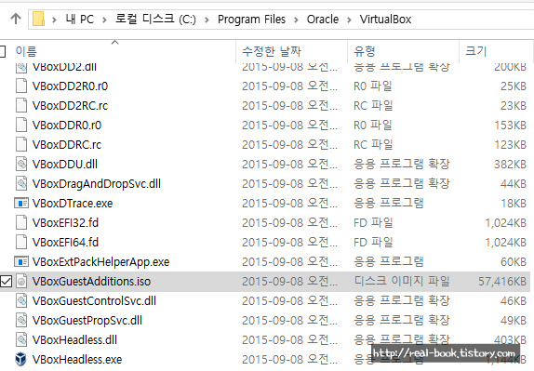Screen dimensions: 534x371
Task: Click the VBoxGuestAdditions.iso disc icon
Action: click(x=21, y=281)
